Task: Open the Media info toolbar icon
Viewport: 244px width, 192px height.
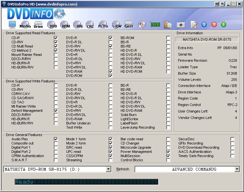Action: [x=25, y=25]
